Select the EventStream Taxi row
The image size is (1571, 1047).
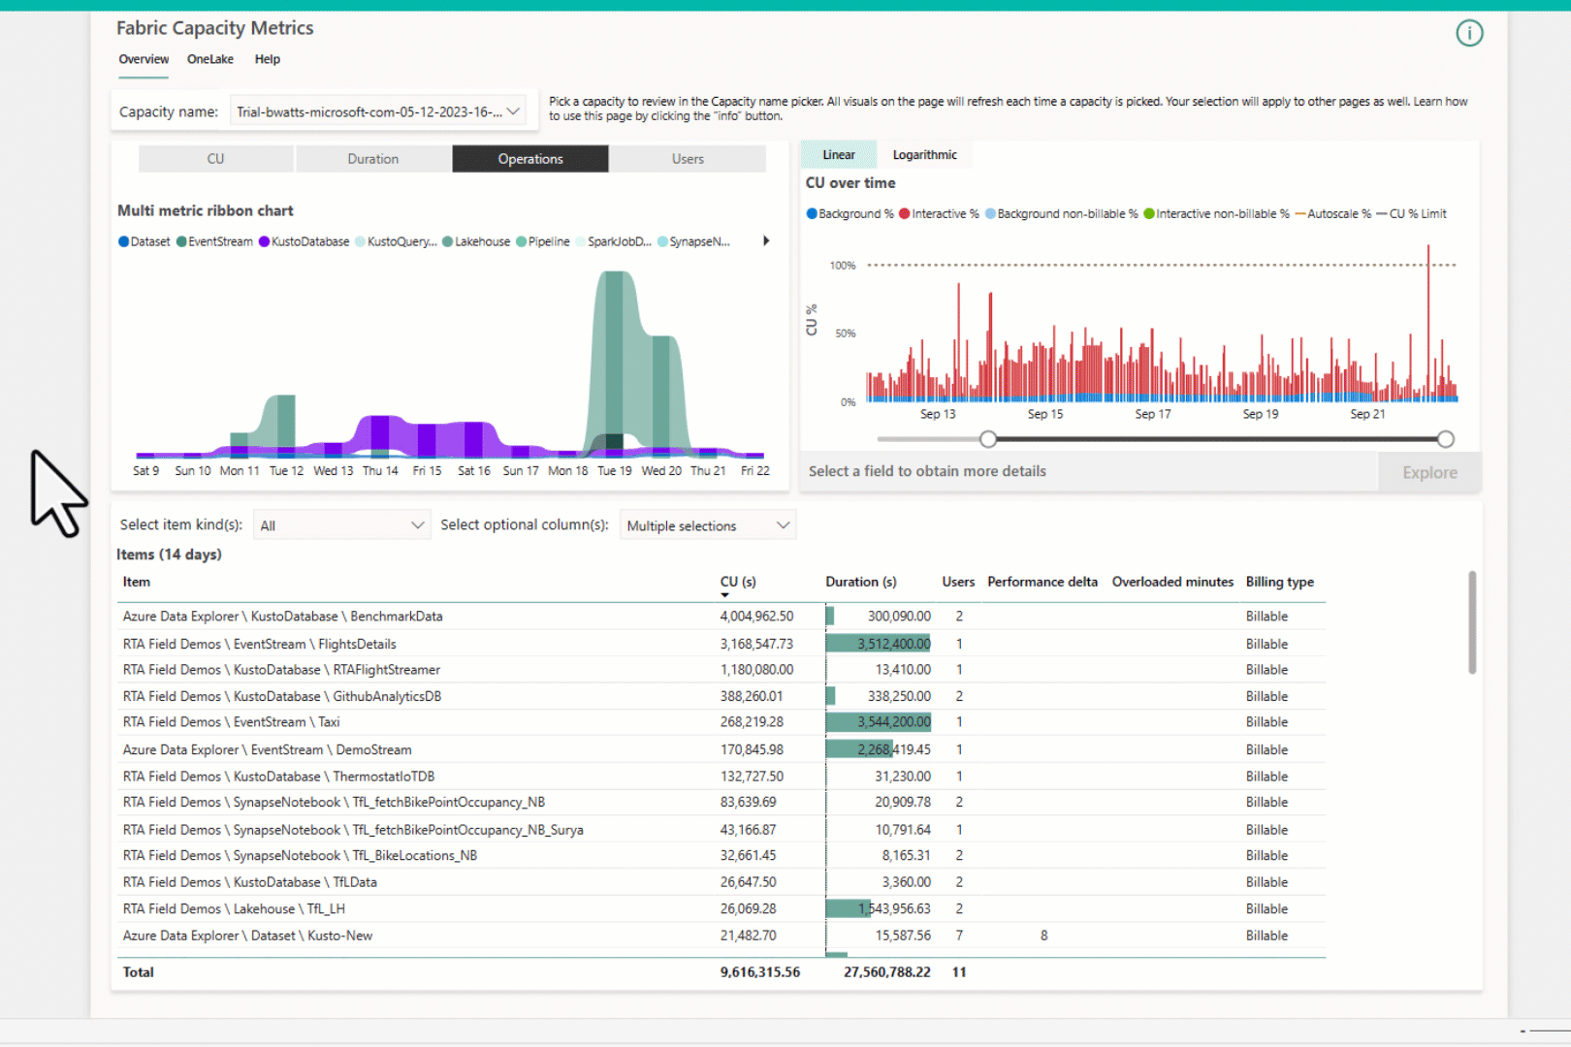pos(721,723)
